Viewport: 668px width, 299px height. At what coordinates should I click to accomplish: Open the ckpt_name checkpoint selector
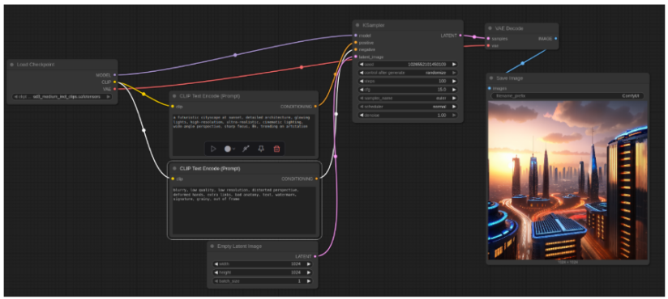pos(62,96)
